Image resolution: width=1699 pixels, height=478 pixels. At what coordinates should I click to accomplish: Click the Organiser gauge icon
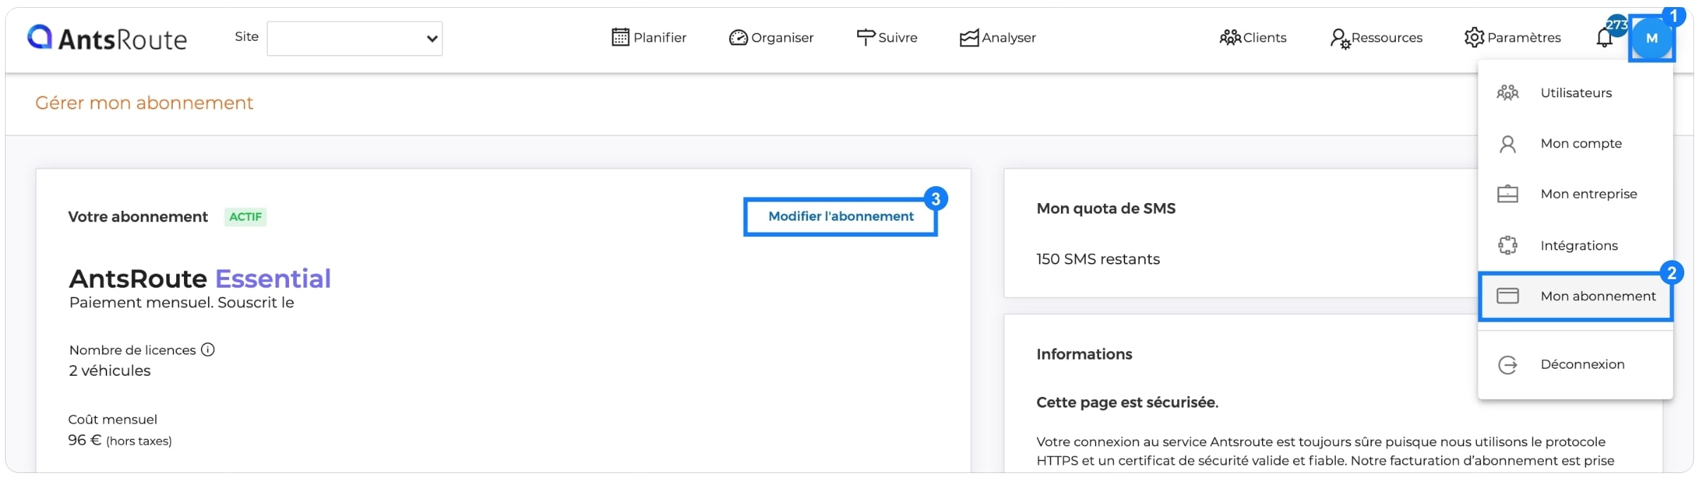[738, 37]
